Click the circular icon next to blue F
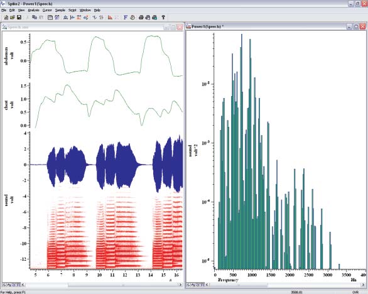368x294 pixels. [x=132, y=18]
